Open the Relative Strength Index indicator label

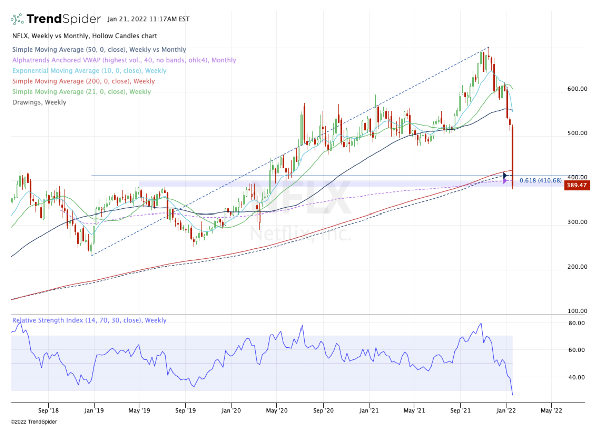click(x=89, y=320)
